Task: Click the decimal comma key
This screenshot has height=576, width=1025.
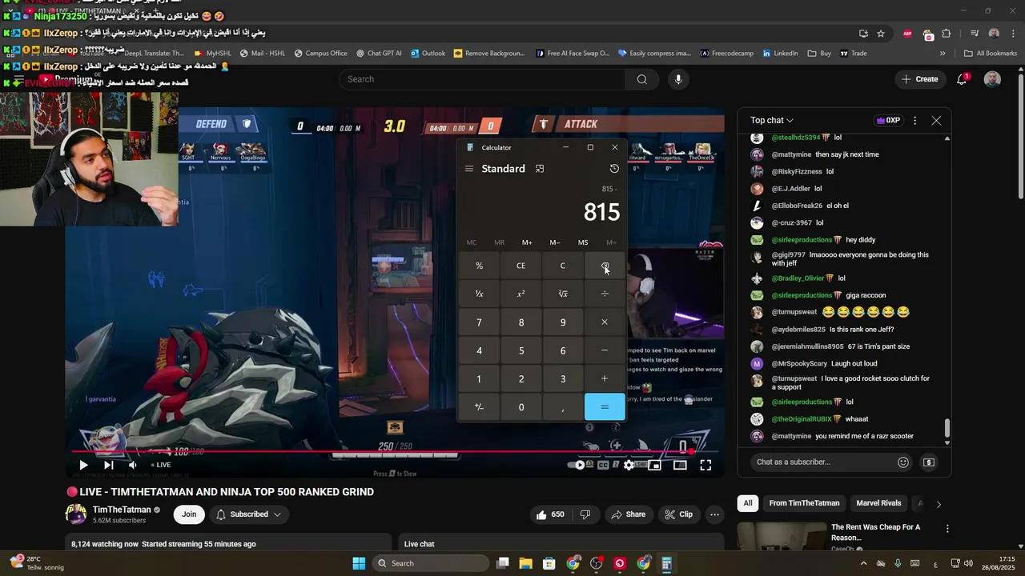Action: click(x=562, y=407)
